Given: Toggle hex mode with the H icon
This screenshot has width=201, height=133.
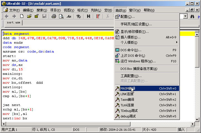Looking at the screenshot, I should (89, 16).
